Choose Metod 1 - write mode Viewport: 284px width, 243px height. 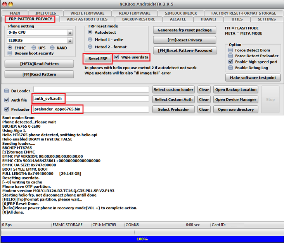[90, 39]
